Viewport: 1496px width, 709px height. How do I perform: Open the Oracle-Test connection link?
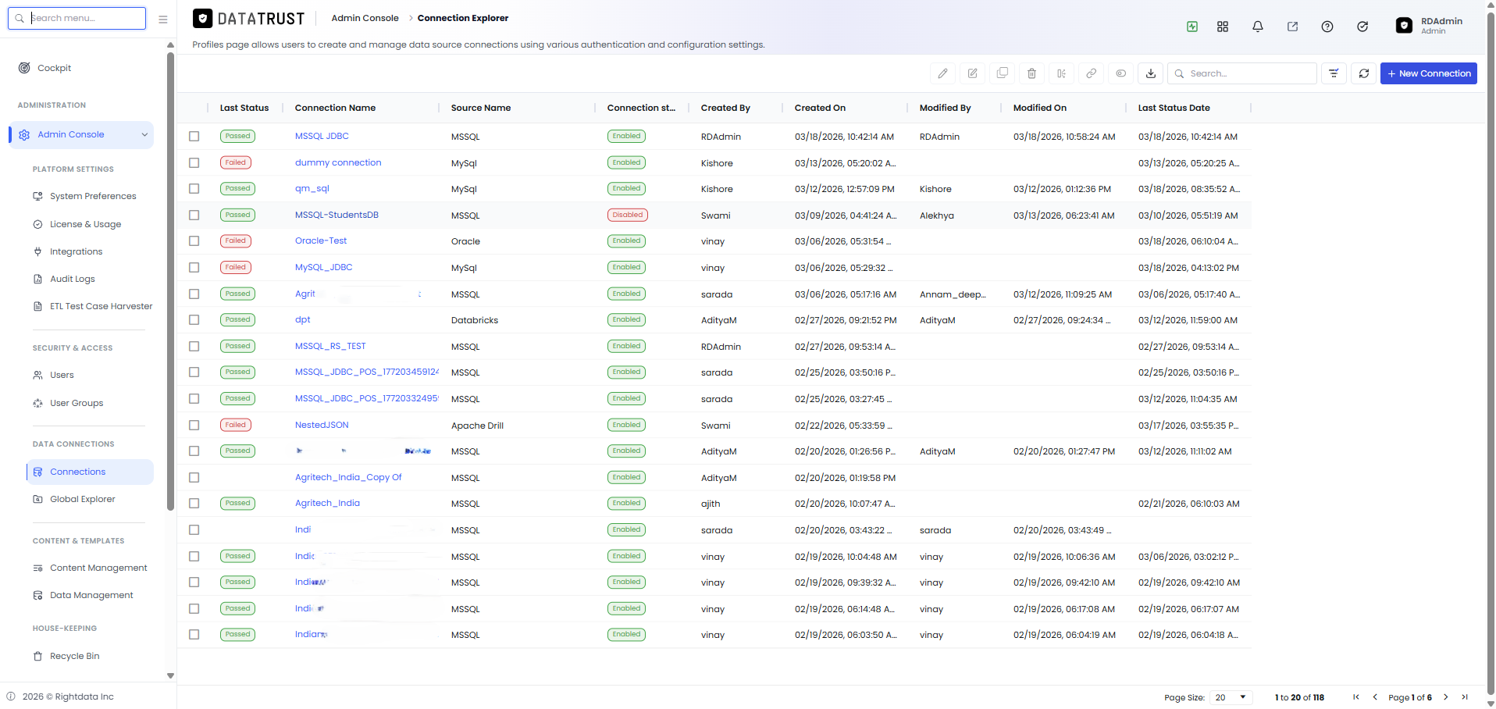coord(321,241)
